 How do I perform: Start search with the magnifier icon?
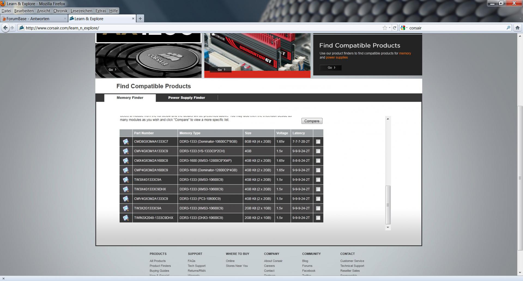[508, 28]
